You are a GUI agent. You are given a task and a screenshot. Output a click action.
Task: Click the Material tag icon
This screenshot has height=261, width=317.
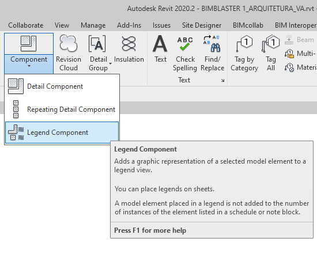(x=289, y=67)
